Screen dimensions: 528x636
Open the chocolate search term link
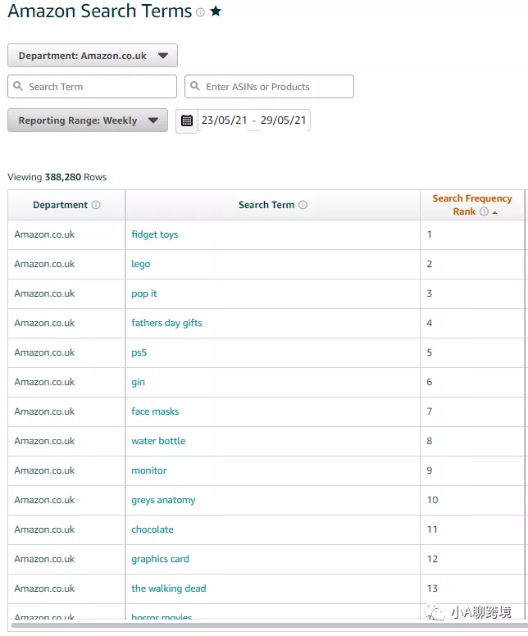tap(152, 529)
